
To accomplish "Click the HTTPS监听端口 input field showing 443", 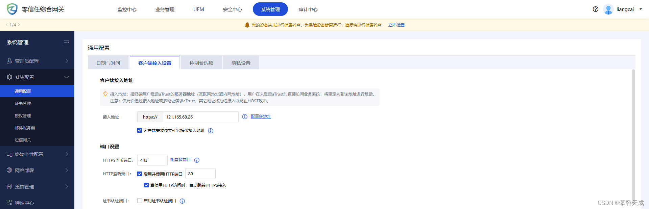I will tap(152, 160).
